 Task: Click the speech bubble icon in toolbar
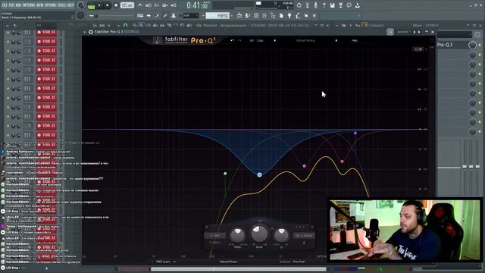click(349, 5)
